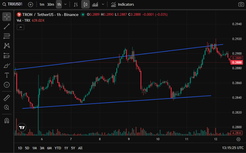The image size is (246, 153).
Task: Select the ruler measure tool
Action: (7, 98)
